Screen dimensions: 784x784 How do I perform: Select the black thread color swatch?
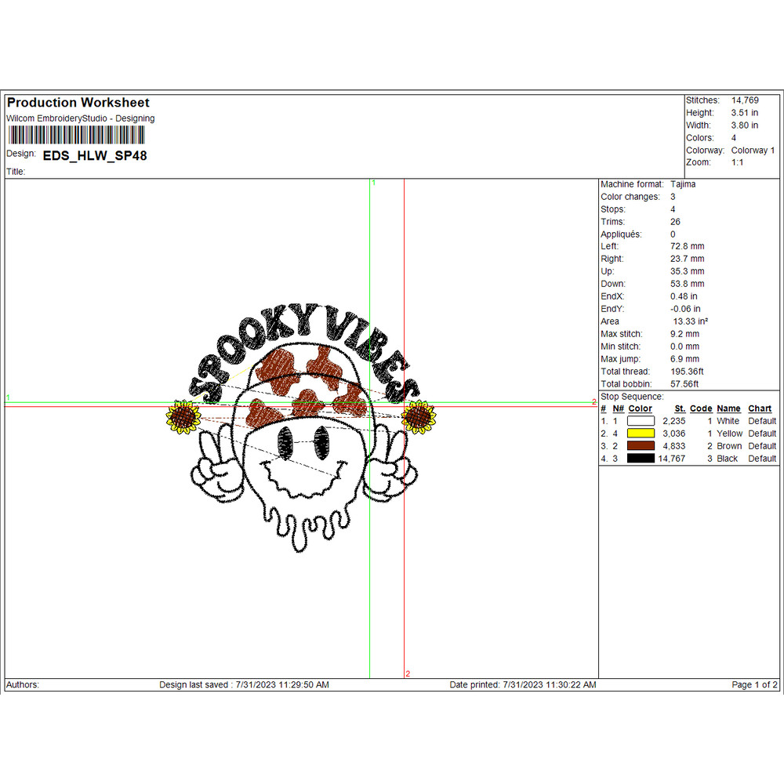coord(641,459)
